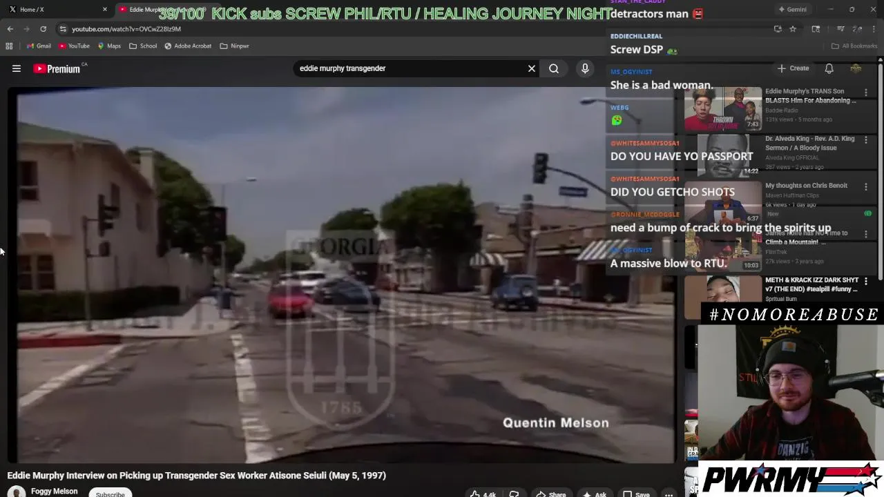Open options for 'Eddie Murphy's TRANS Son' video
The width and height of the screenshot is (884, 497).
tap(866, 92)
